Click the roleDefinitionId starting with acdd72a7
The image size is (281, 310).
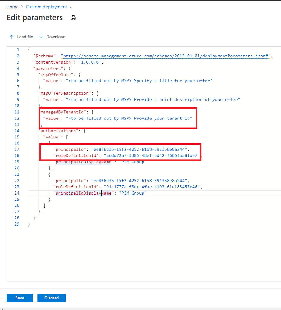pos(152,155)
